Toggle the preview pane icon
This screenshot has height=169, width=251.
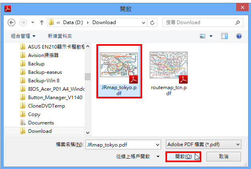coord(224,36)
